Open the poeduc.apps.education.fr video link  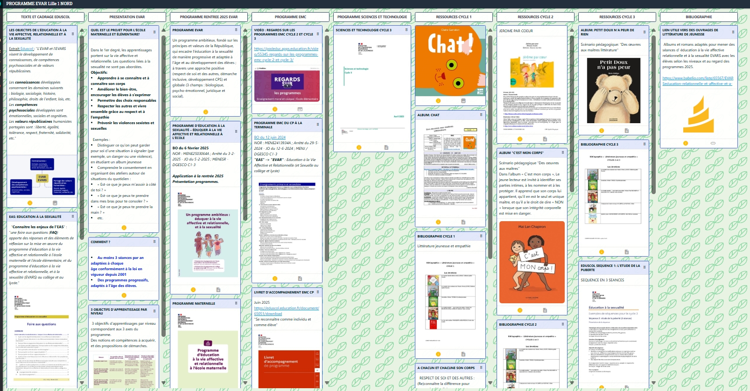click(286, 54)
